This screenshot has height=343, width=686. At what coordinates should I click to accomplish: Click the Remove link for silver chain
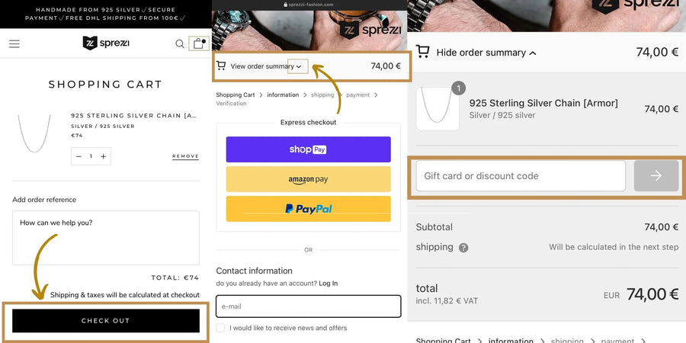185,156
